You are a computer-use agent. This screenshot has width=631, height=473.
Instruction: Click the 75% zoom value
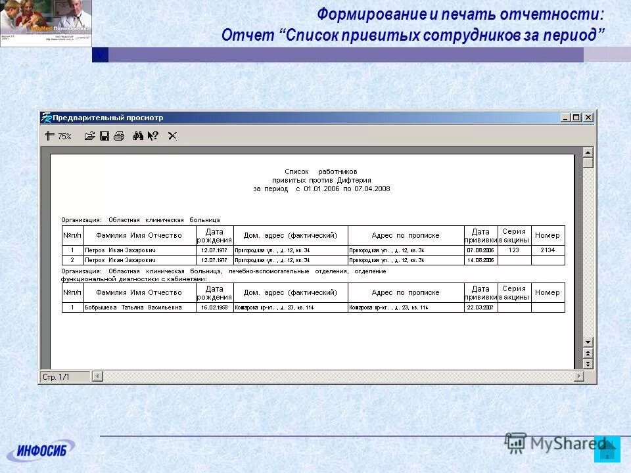coord(64,137)
